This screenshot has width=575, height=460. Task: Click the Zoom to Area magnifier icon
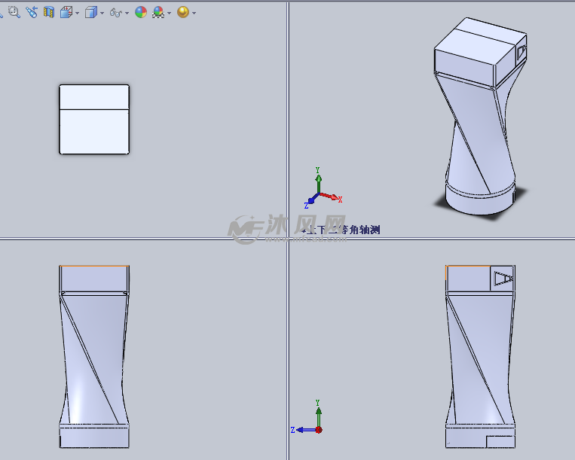point(14,12)
